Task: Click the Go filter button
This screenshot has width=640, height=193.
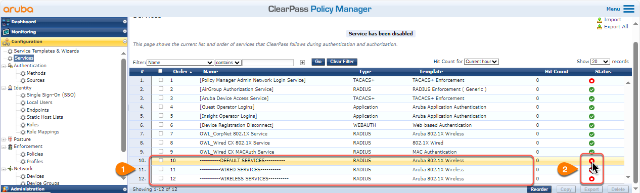Action: point(318,62)
